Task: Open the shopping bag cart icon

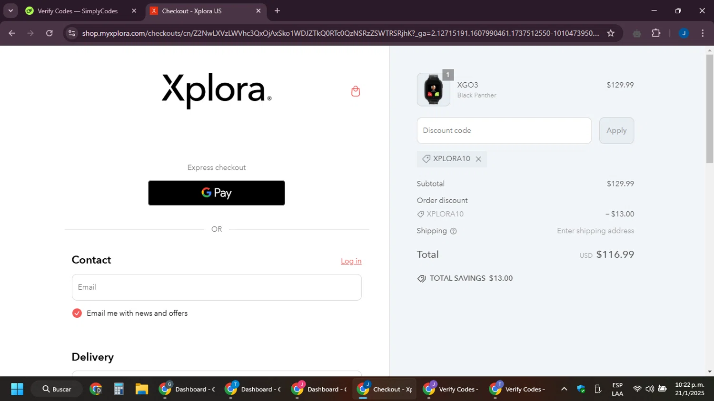Action: (x=356, y=91)
